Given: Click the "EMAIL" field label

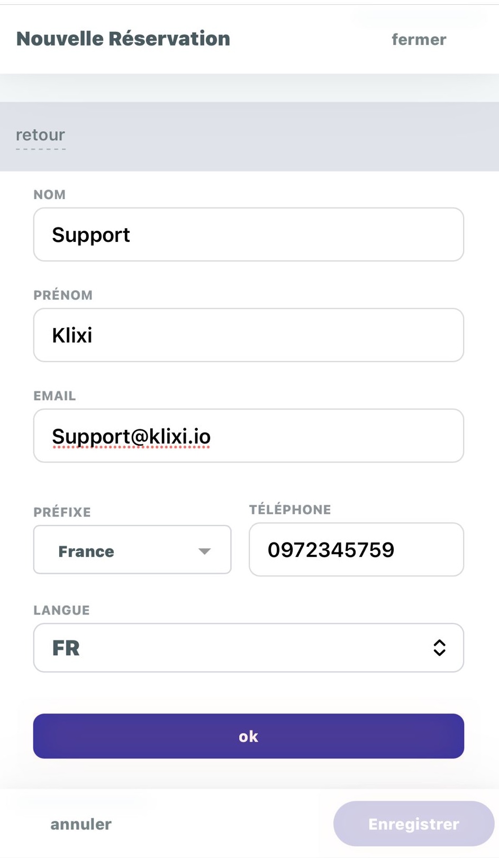Looking at the screenshot, I should [55, 396].
